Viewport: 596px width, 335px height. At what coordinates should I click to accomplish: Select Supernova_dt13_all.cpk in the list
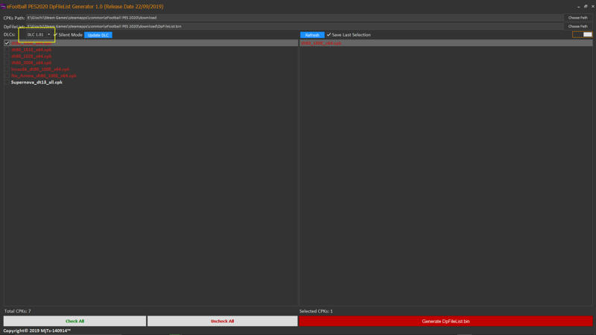[x=37, y=82]
